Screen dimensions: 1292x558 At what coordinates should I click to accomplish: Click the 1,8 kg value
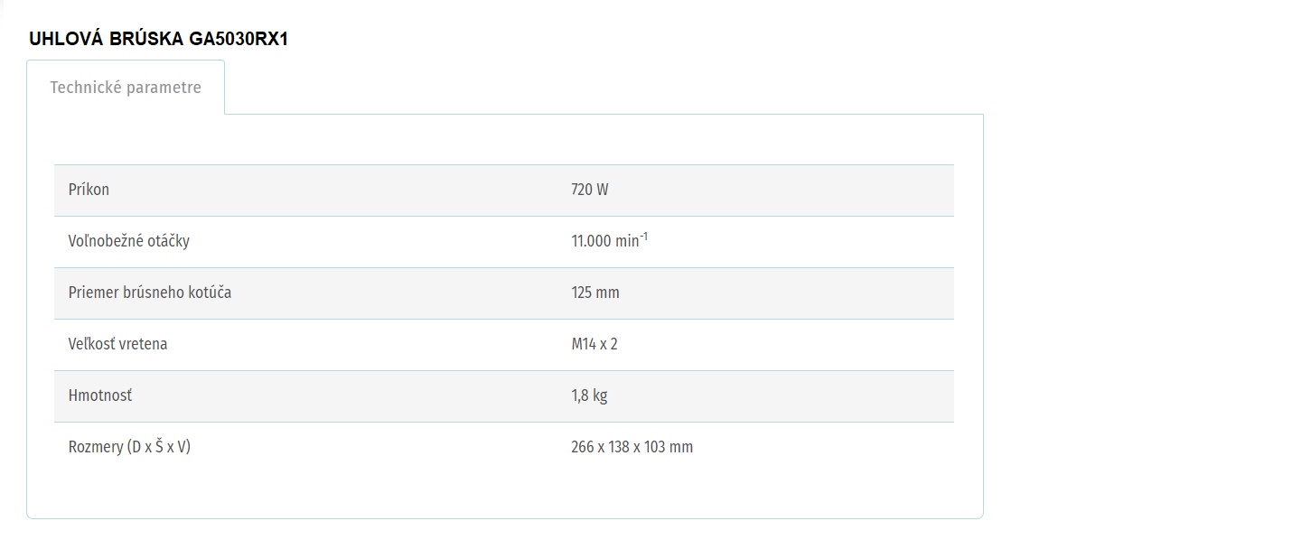pos(589,395)
